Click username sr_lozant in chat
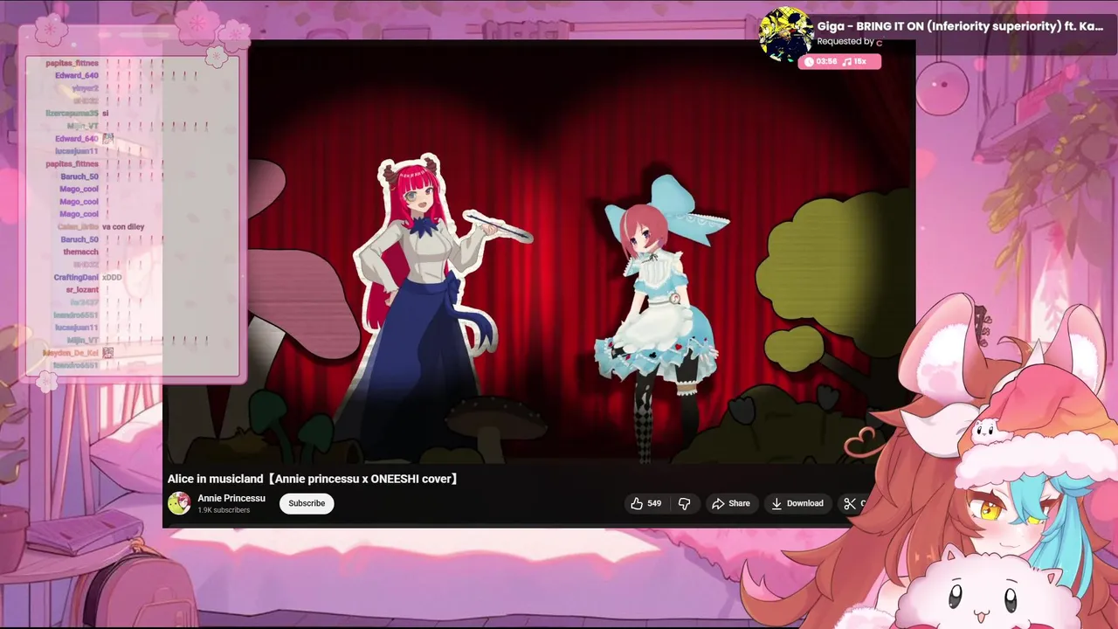1118x629 pixels. click(x=82, y=289)
